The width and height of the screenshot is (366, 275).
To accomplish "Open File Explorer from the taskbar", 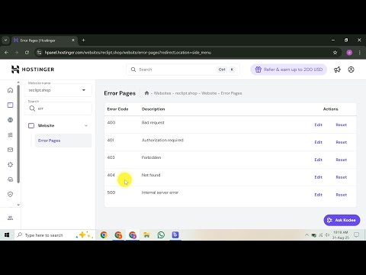I will [x=146, y=235].
